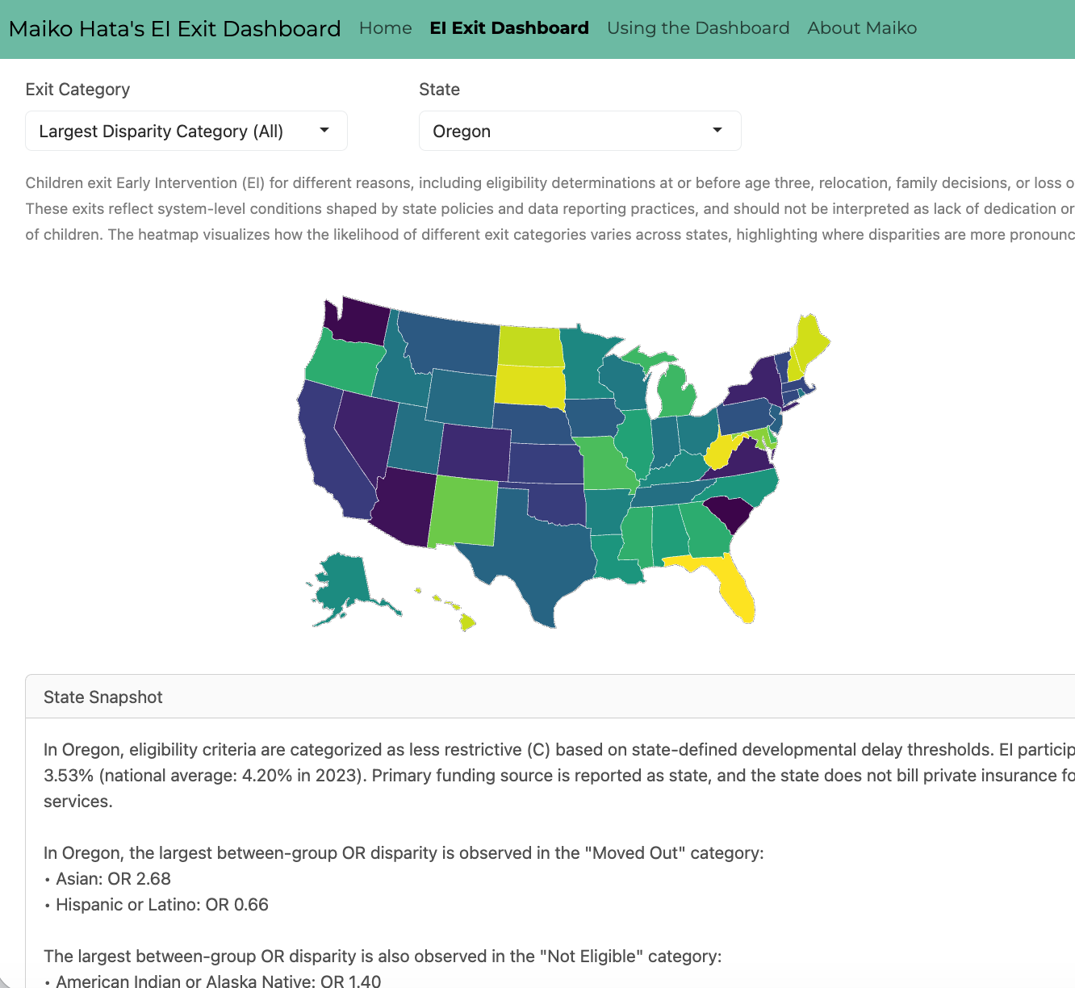Image resolution: width=1075 pixels, height=988 pixels.
Task: Open the Exit Category dropdown
Action: 186,131
